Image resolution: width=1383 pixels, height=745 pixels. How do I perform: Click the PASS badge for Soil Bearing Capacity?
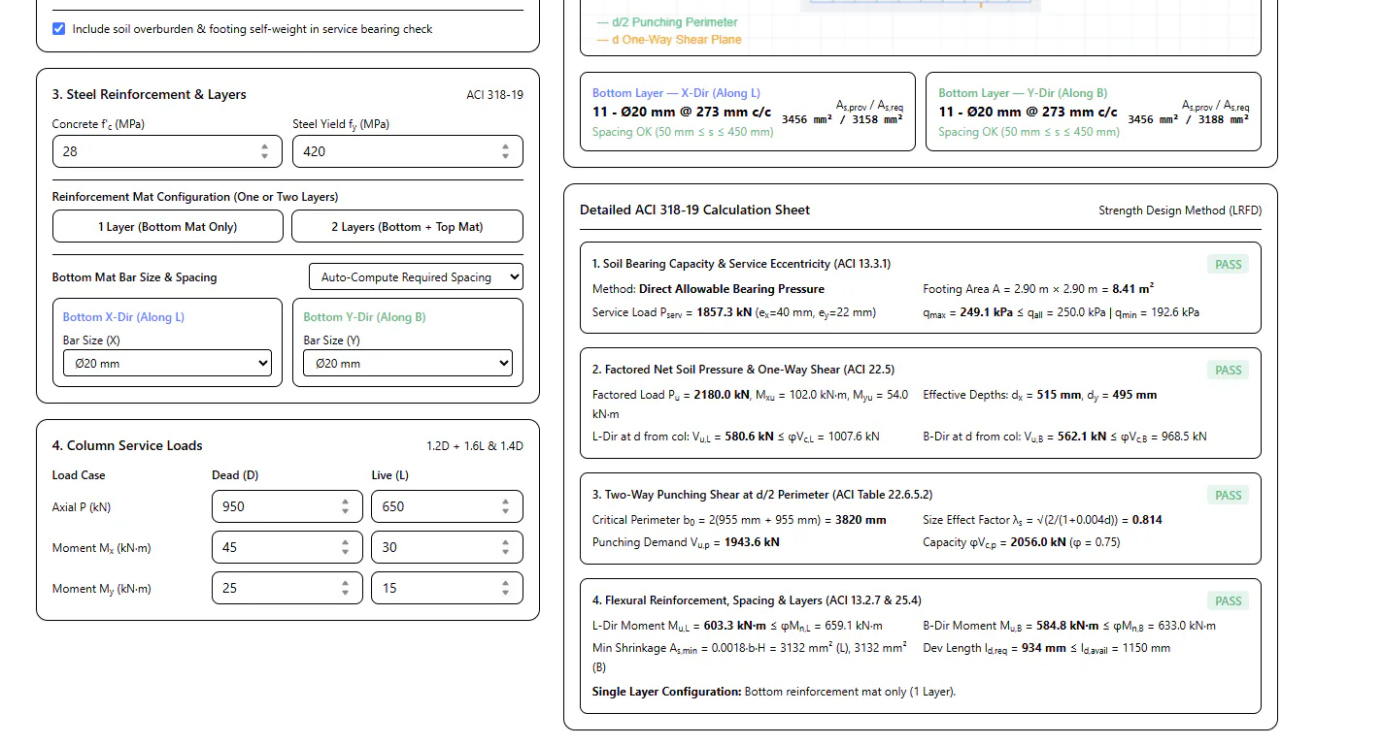[1229, 265]
